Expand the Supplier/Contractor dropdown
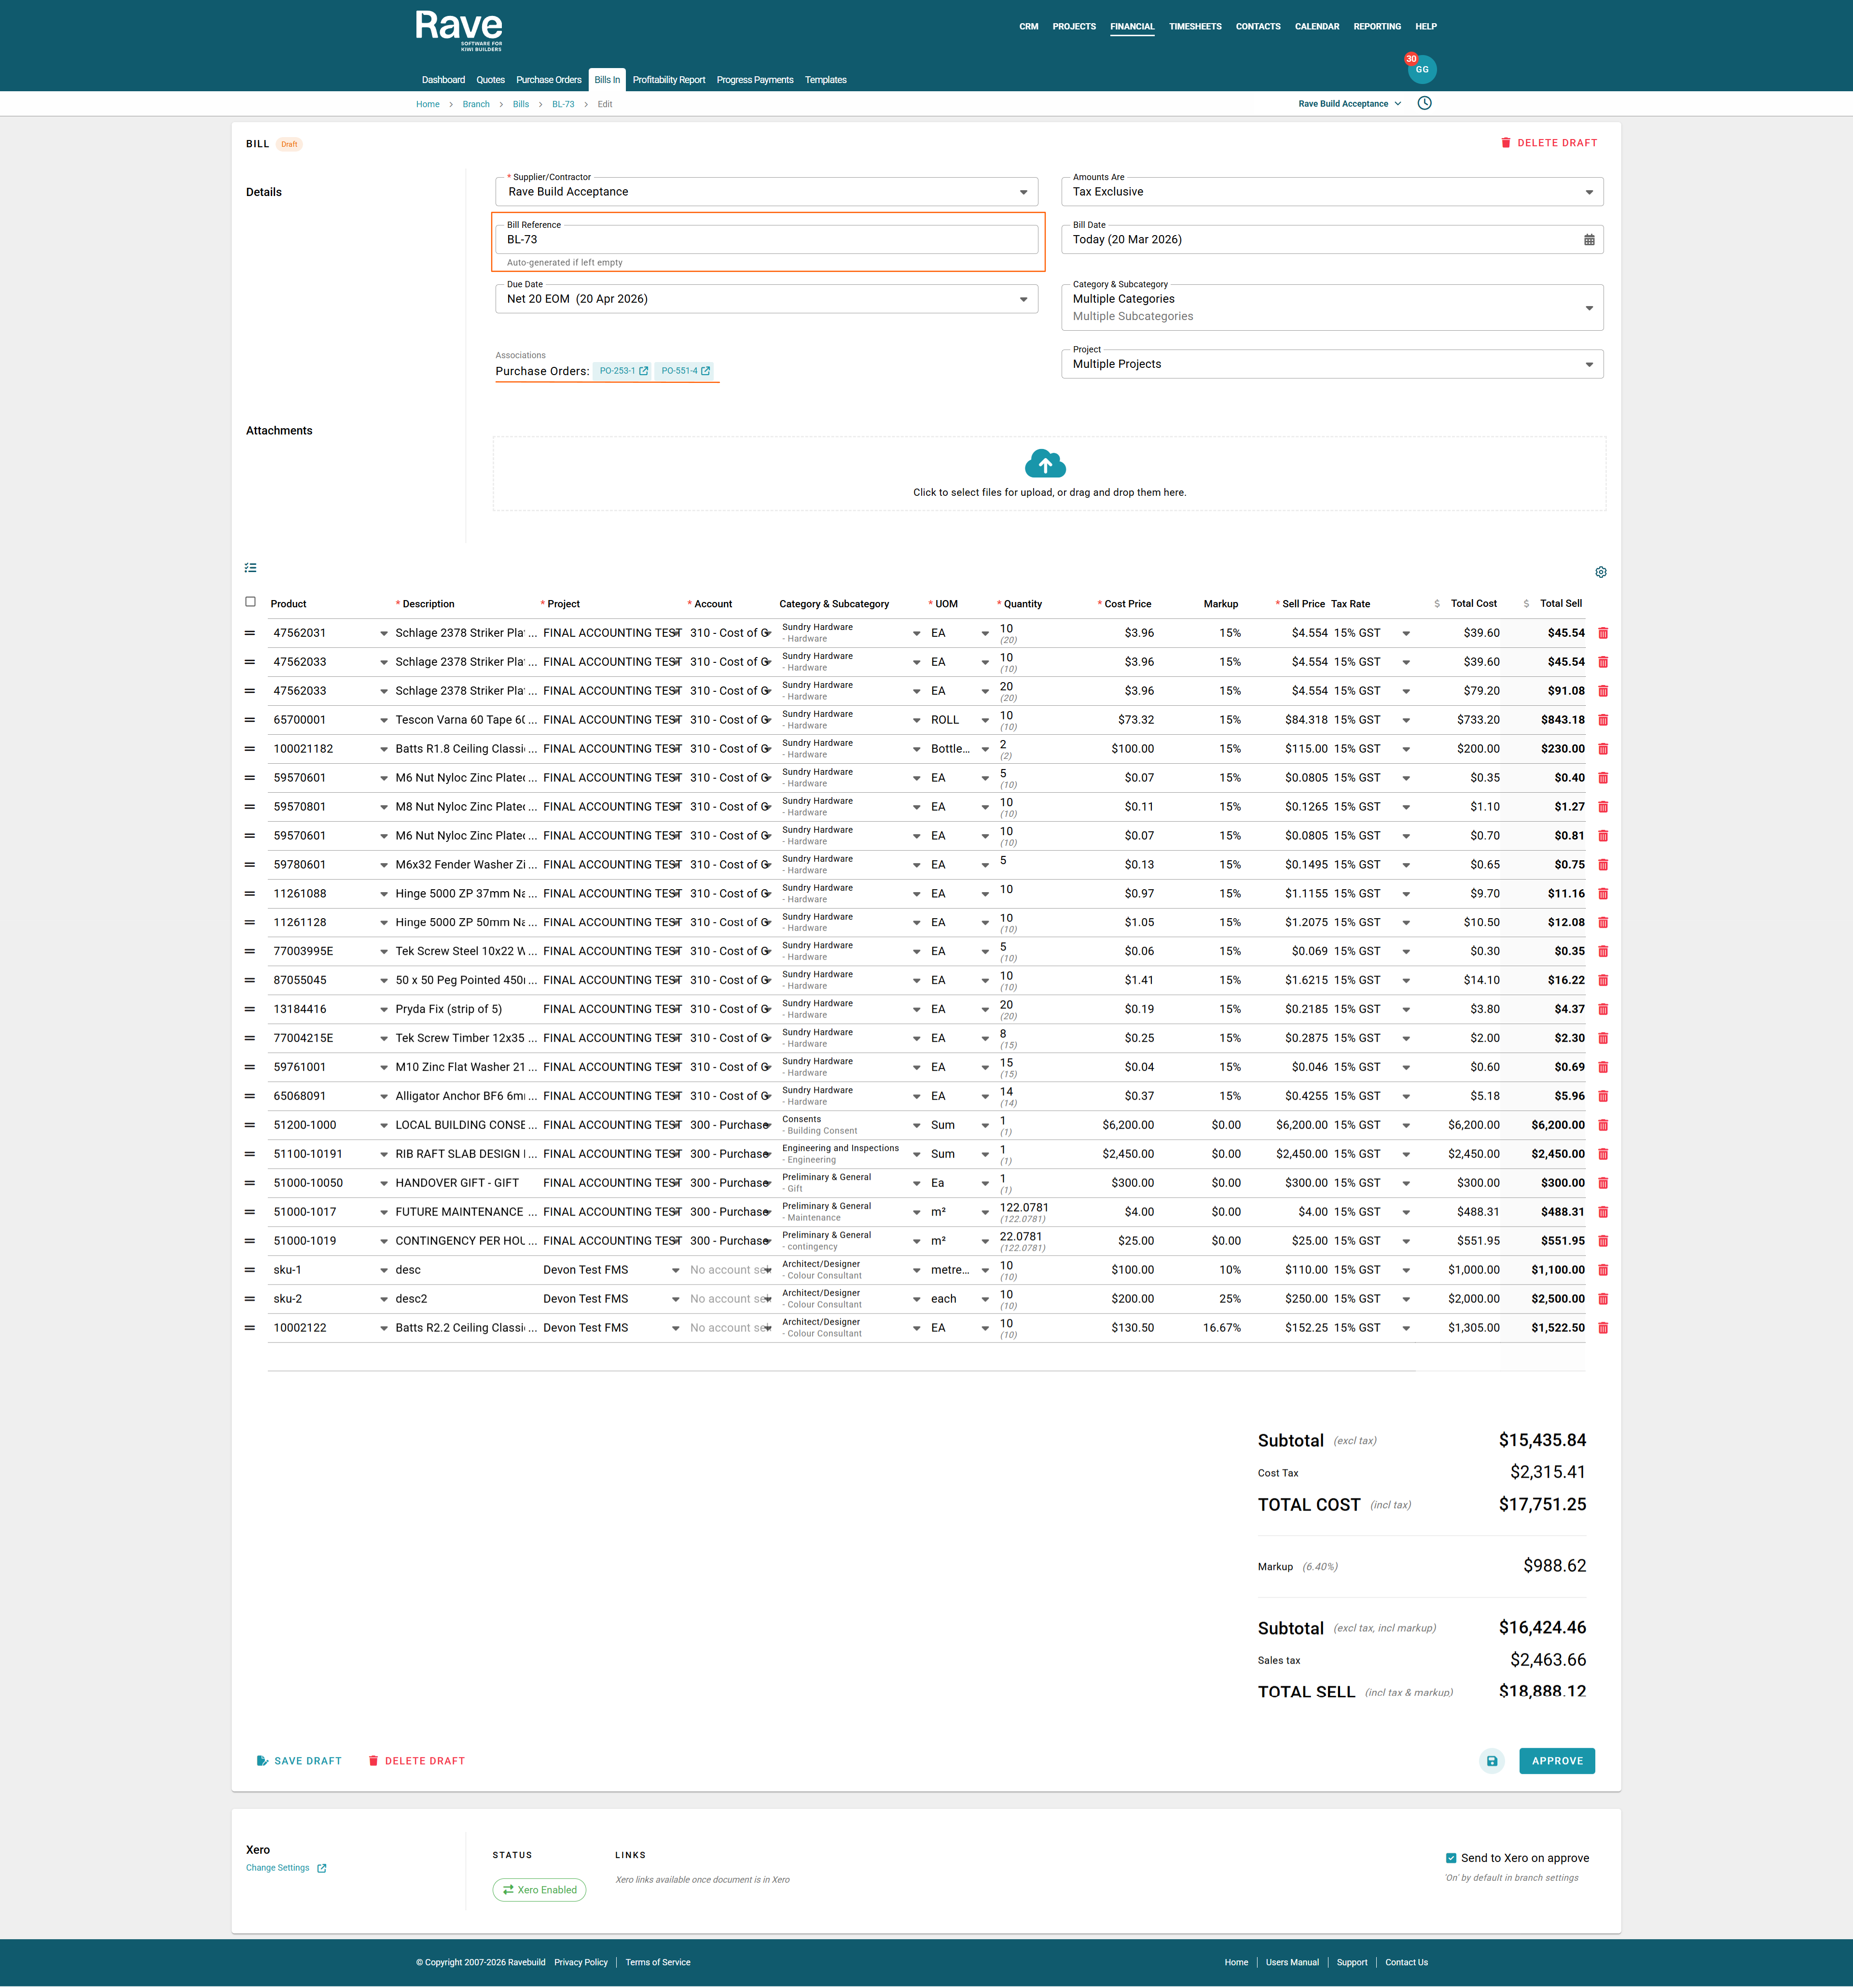The width and height of the screenshot is (1853, 1988). [x=1023, y=192]
